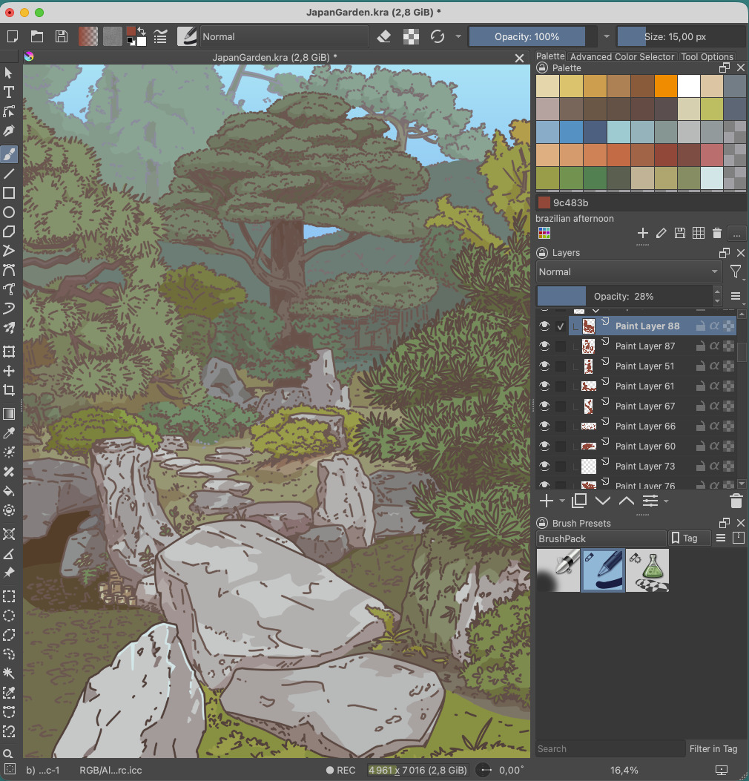Screen dimensions: 749x781
Task: Expand the Add layer dropdown arrow
Action: click(562, 501)
